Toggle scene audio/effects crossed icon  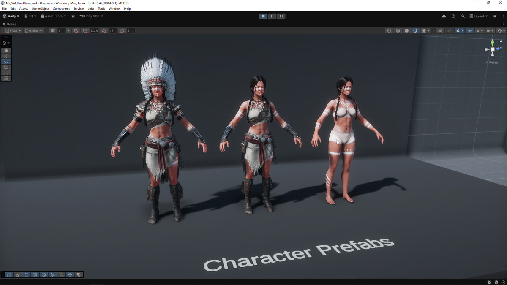point(449,31)
